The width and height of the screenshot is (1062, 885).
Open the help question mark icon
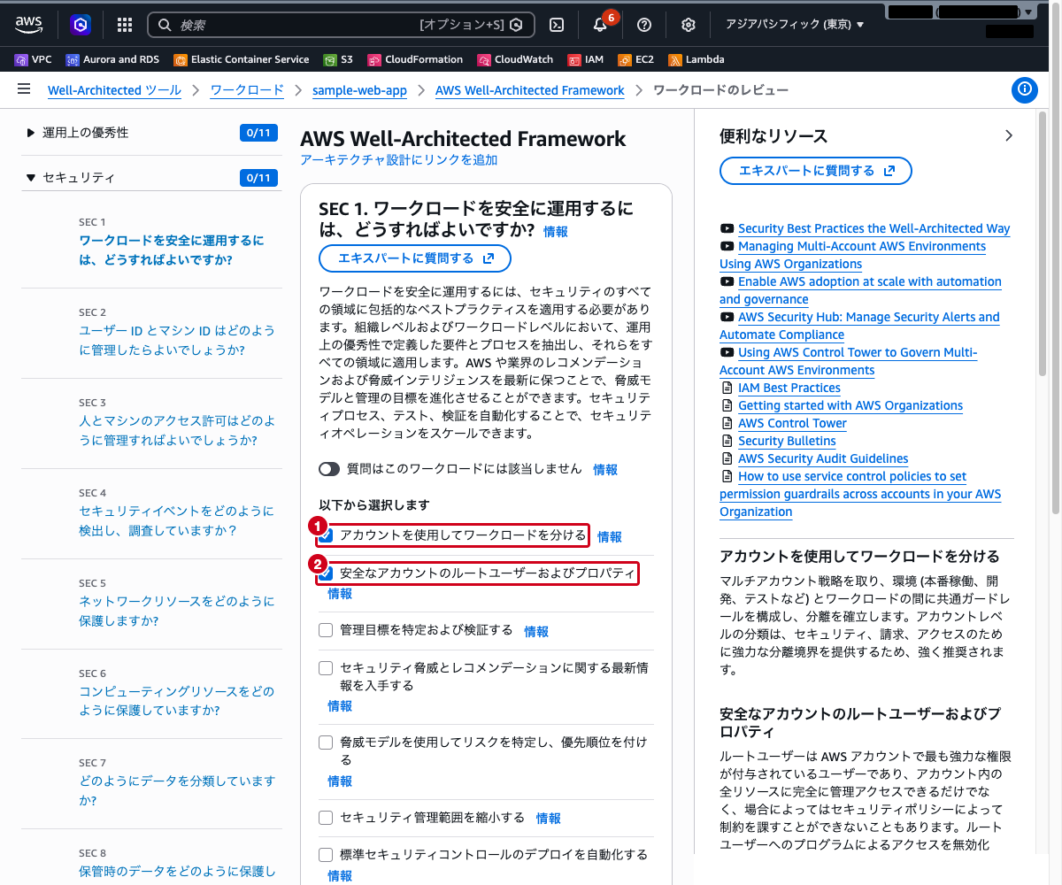coord(644,25)
